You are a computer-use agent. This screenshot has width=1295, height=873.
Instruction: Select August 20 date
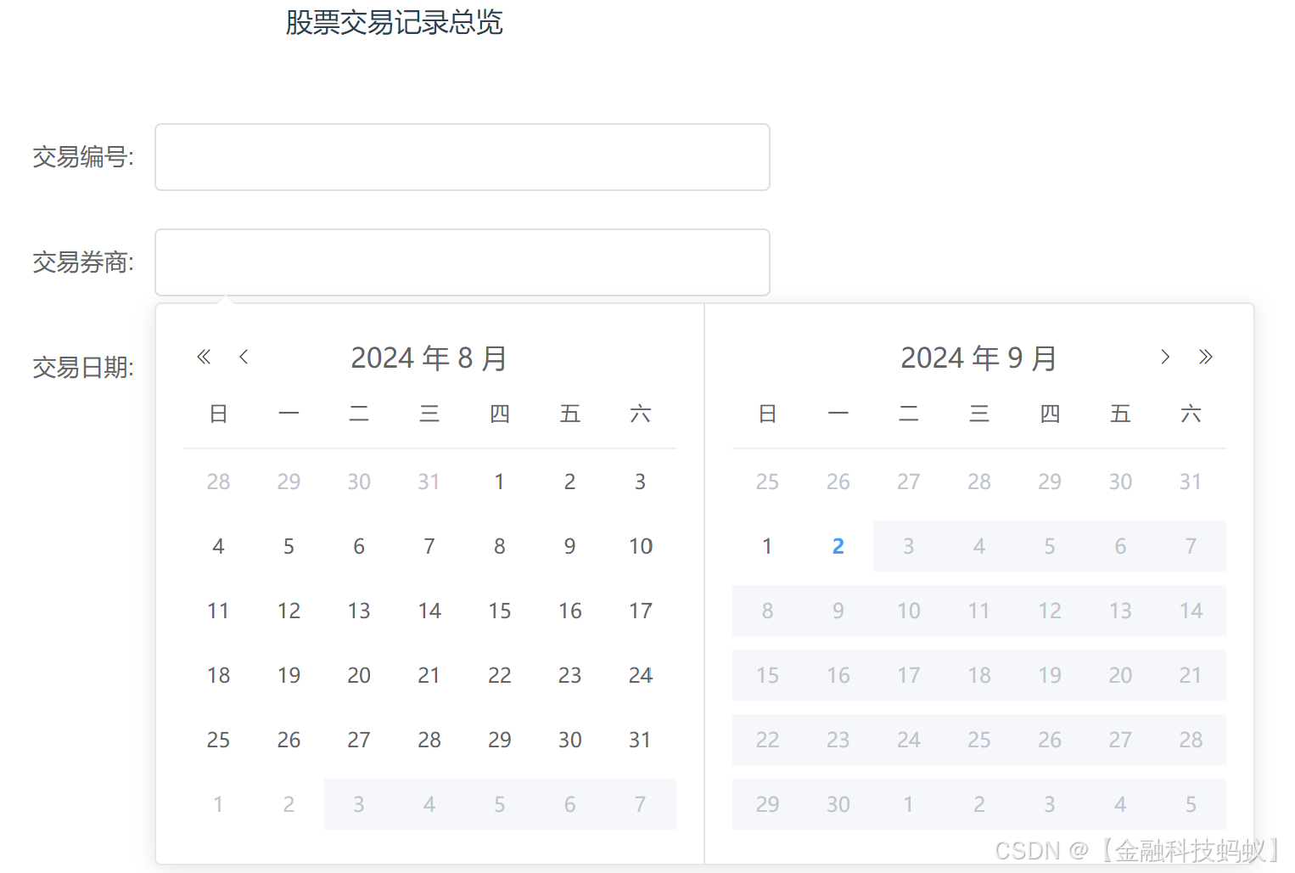(359, 675)
